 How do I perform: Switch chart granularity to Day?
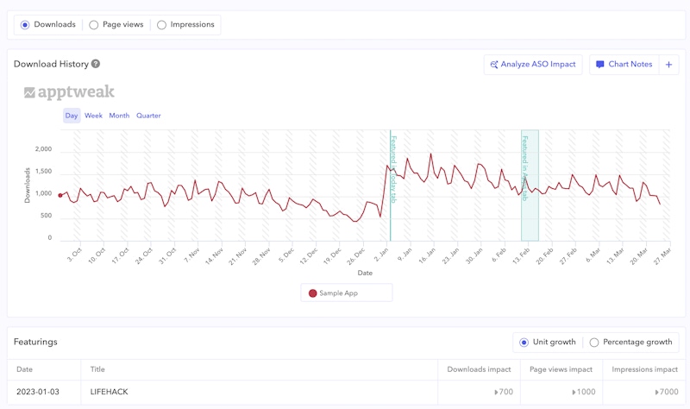point(72,116)
